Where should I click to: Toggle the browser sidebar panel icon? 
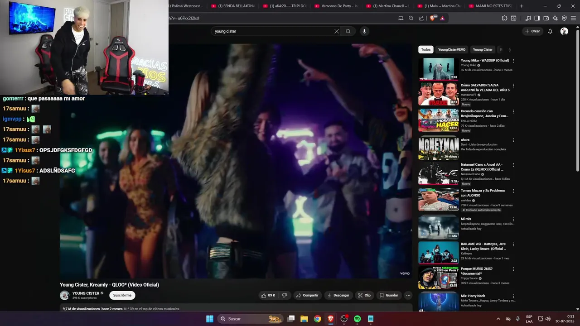[x=537, y=18]
